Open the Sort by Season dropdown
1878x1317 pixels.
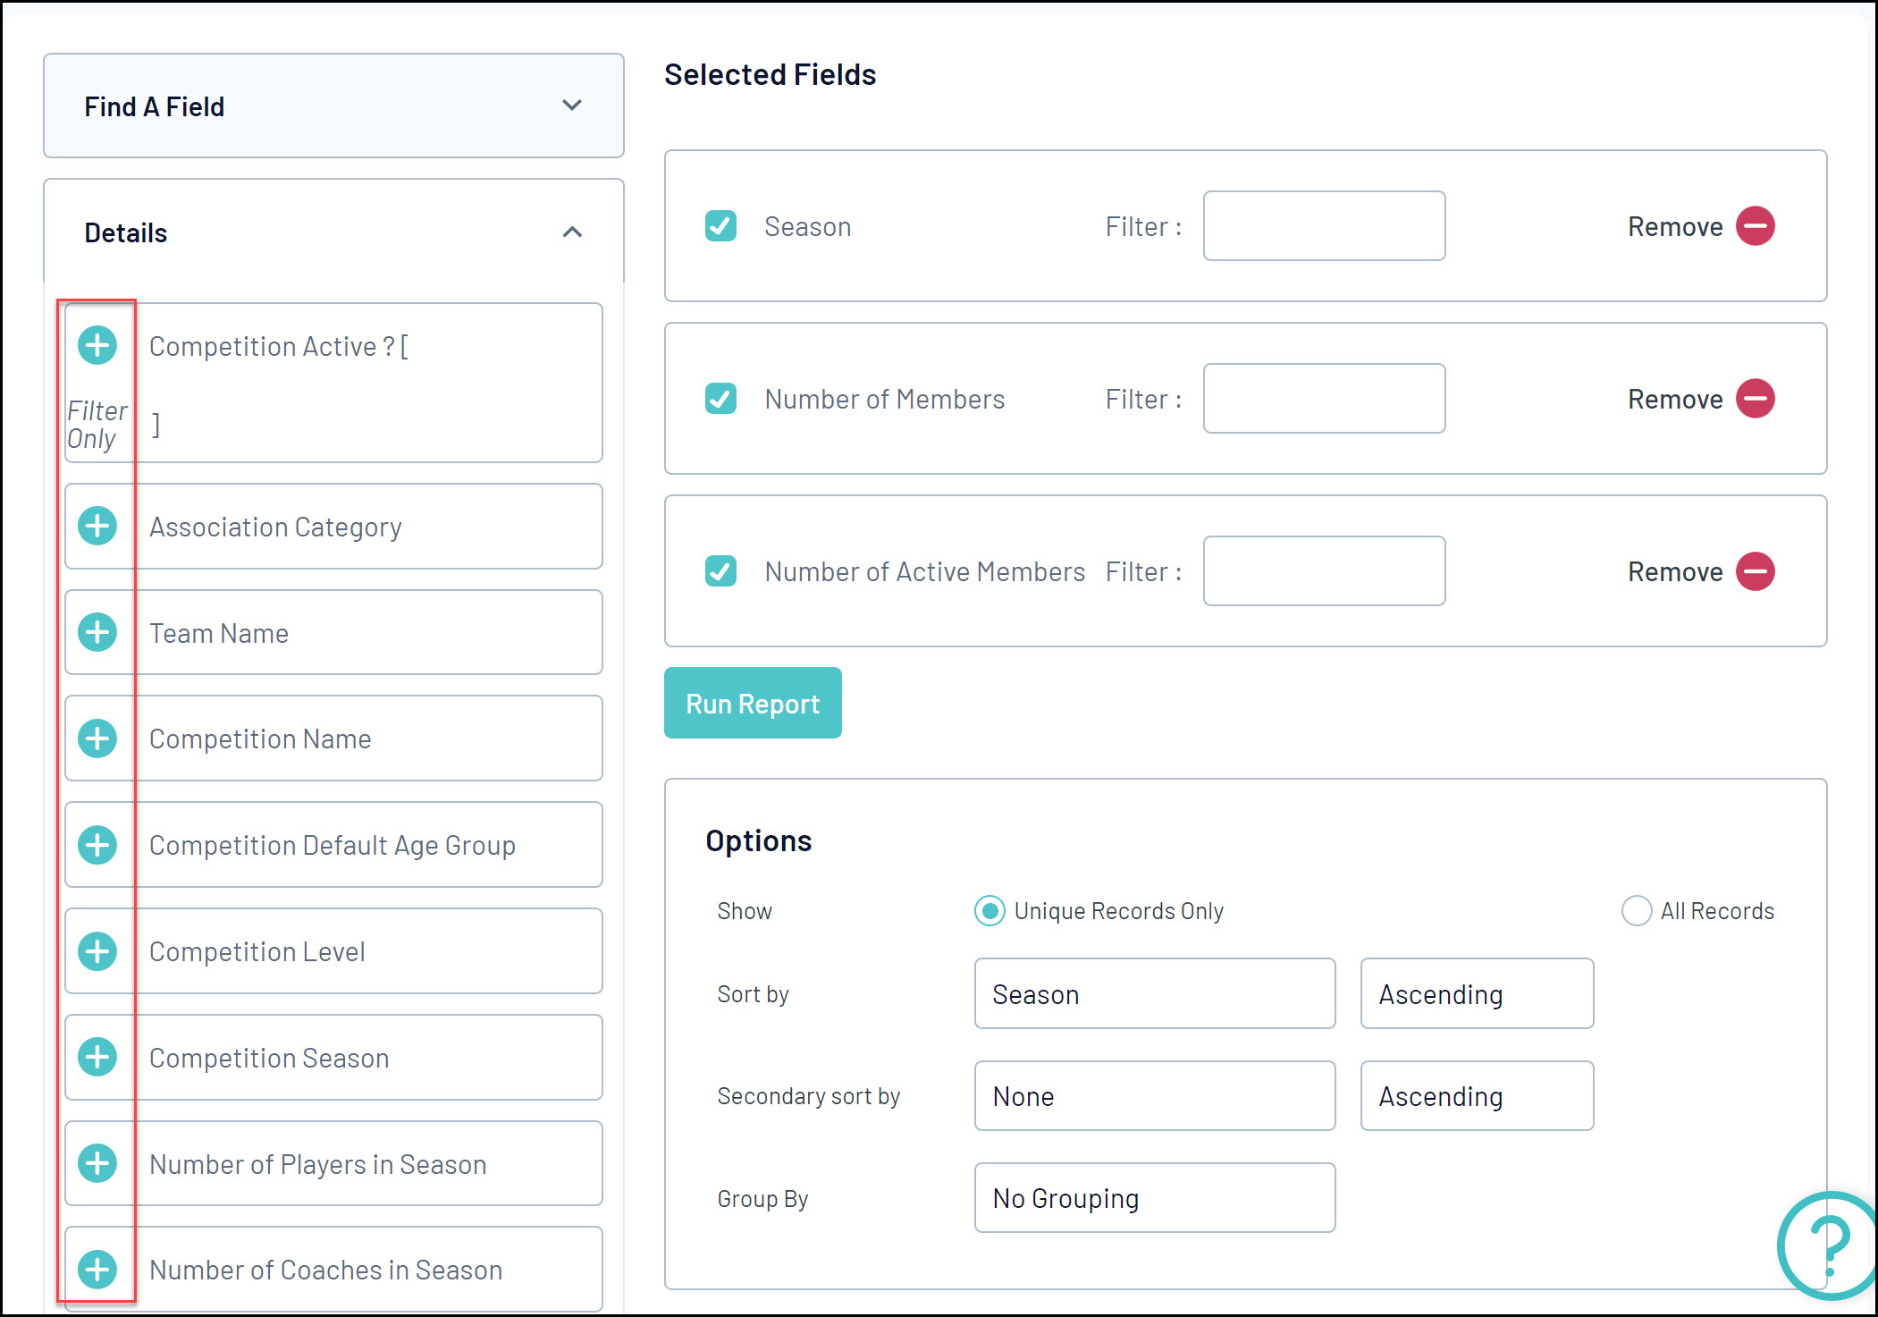pos(1154,994)
